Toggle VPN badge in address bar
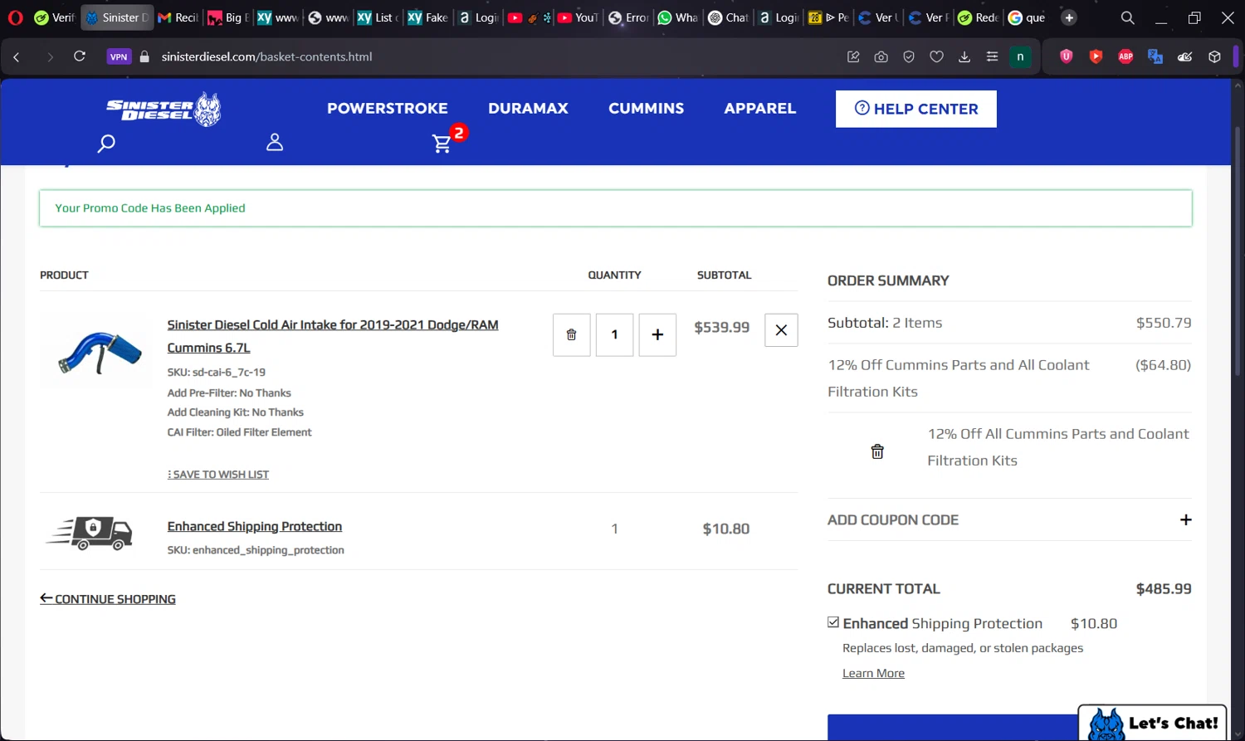 pos(119,56)
